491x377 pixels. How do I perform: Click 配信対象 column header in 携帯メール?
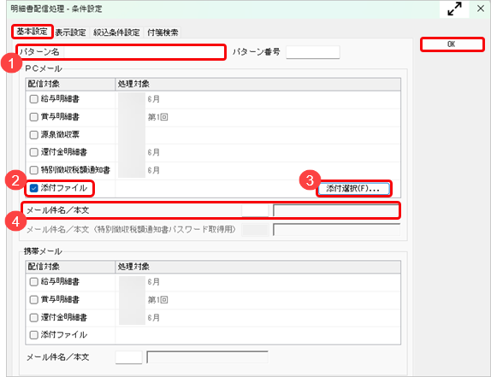[x=70, y=267]
